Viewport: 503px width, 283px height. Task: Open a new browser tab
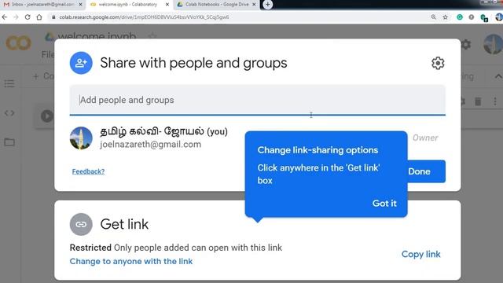pyautogui.click(x=267, y=5)
